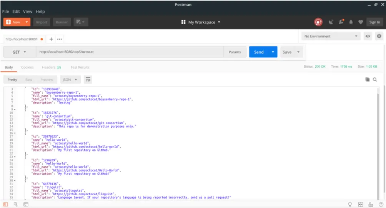Click the "id": "1296269" line
The image size is (386, 208).
[45, 160]
